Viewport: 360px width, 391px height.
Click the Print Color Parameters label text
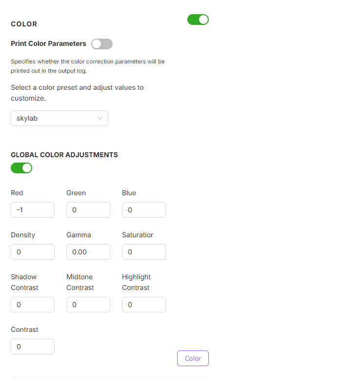(48, 43)
